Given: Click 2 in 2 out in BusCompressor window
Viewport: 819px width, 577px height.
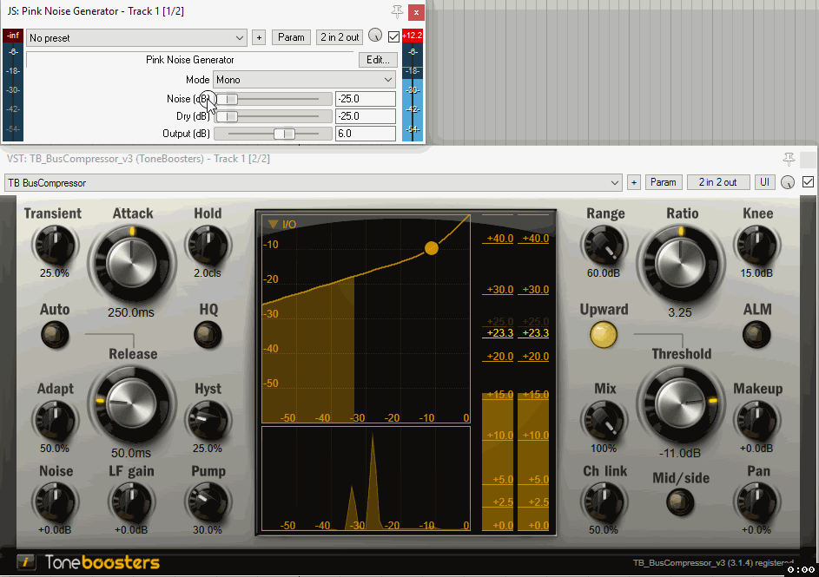Looking at the screenshot, I should 717,182.
